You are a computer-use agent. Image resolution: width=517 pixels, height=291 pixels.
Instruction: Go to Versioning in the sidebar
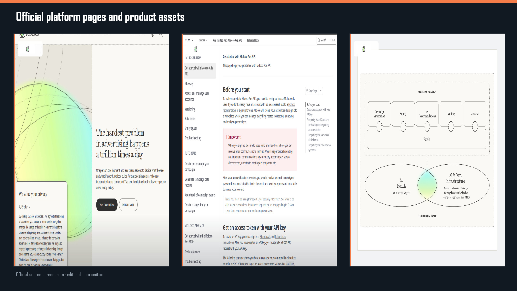[190, 109]
